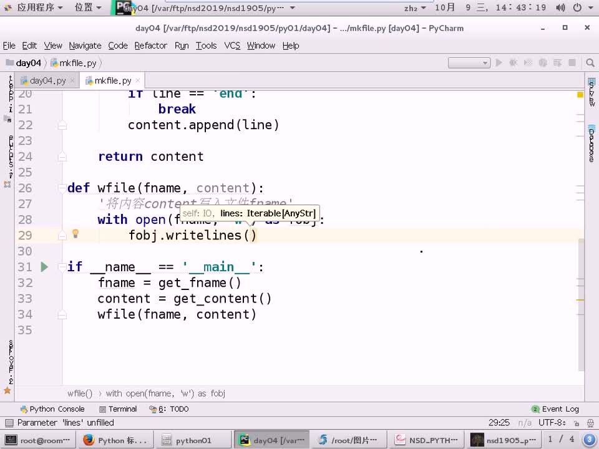Click the inspector hector icon in status bar

pos(591,423)
